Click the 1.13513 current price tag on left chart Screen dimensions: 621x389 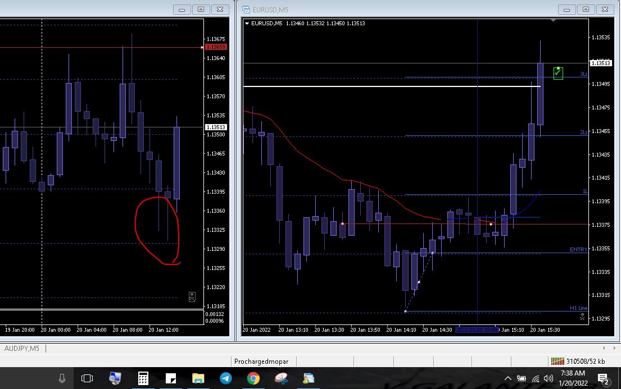click(x=216, y=127)
